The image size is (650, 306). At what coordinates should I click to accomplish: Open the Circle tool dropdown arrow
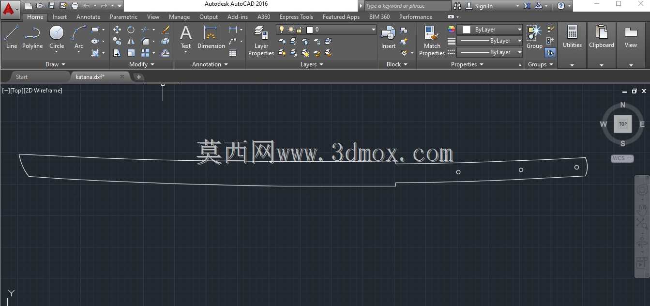(57, 52)
